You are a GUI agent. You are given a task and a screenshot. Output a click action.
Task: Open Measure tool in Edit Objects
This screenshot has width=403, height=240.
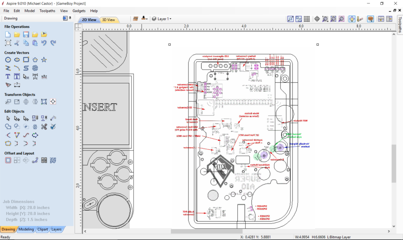click(53, 118)
